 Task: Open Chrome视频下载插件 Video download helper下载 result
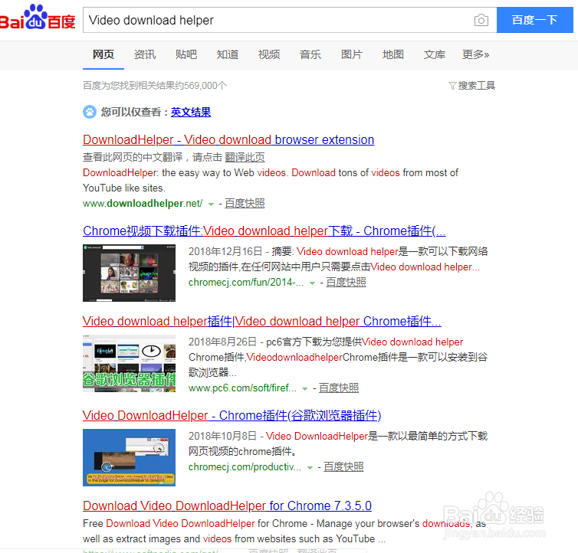tap(264, 231)
